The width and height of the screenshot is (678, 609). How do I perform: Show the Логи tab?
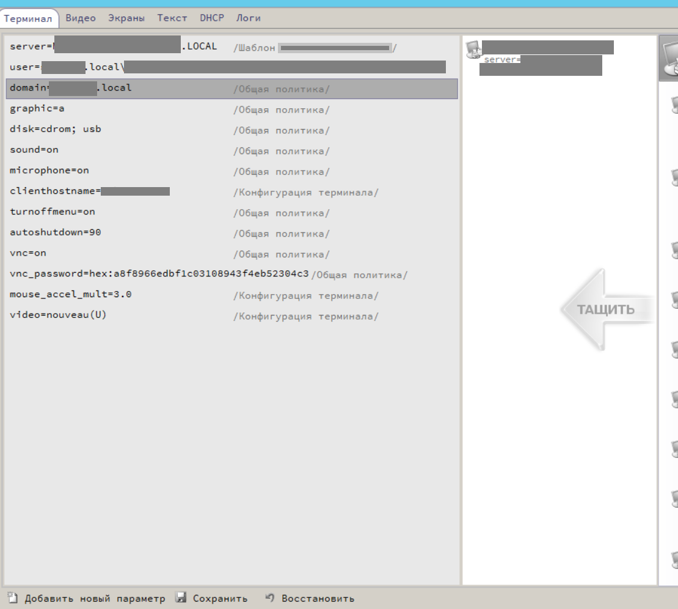(x=249, y=18)
